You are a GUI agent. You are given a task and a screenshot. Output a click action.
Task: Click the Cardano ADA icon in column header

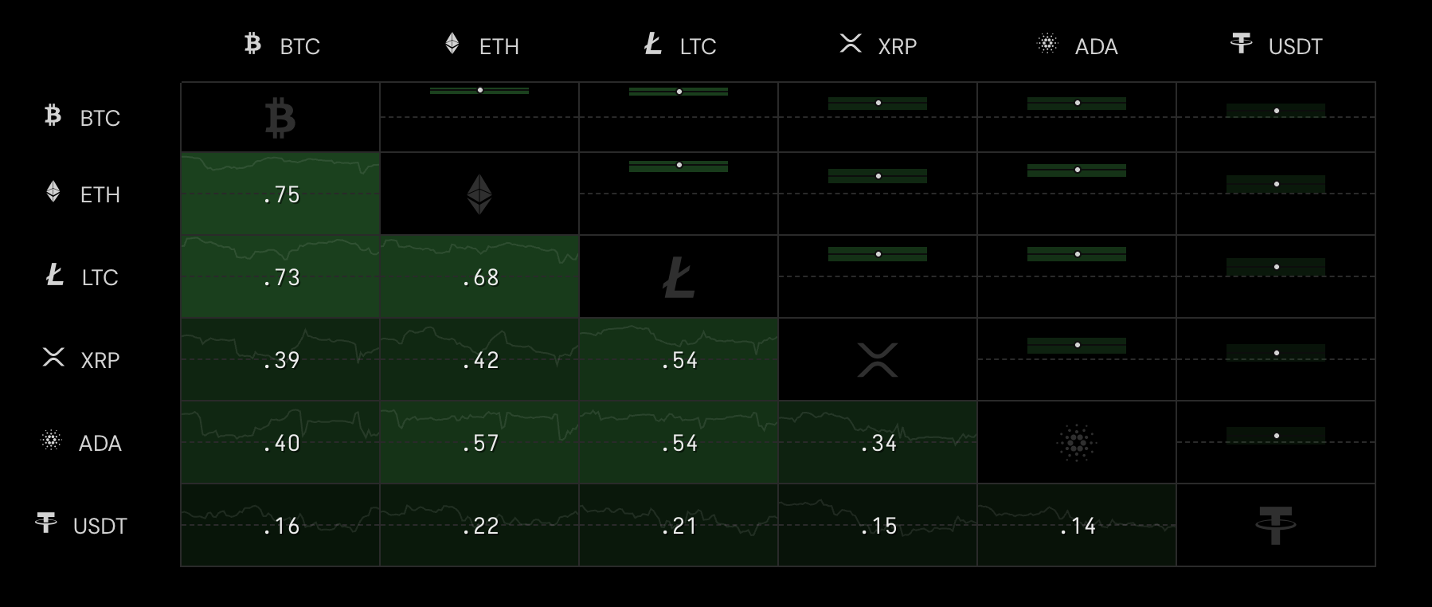(x=1047, y=44)
